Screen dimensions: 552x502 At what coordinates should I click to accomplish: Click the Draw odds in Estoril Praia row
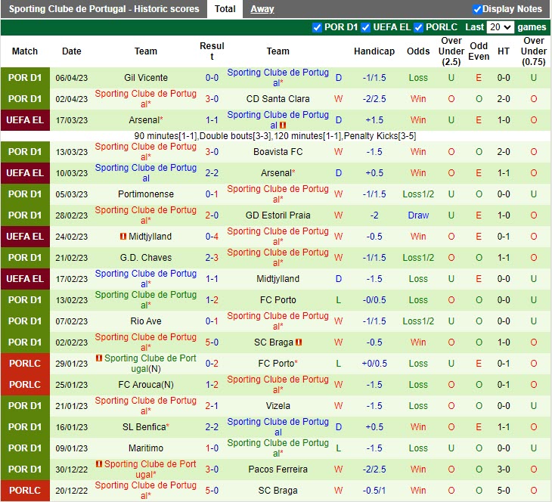tap(418, 215)
